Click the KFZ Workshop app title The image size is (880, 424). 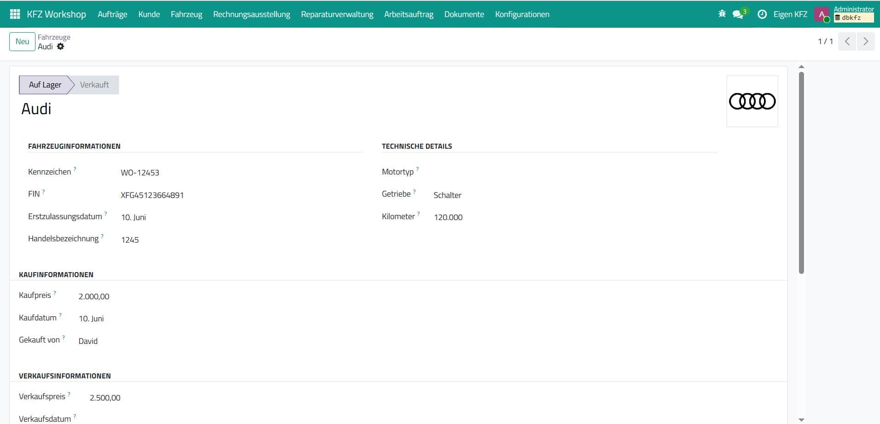(x=56, y=14)
